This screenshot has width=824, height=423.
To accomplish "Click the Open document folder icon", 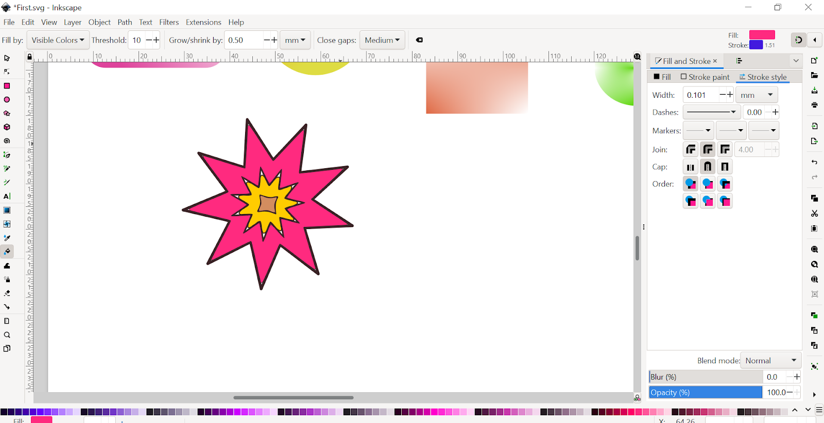I will click(x=814, y=76).
